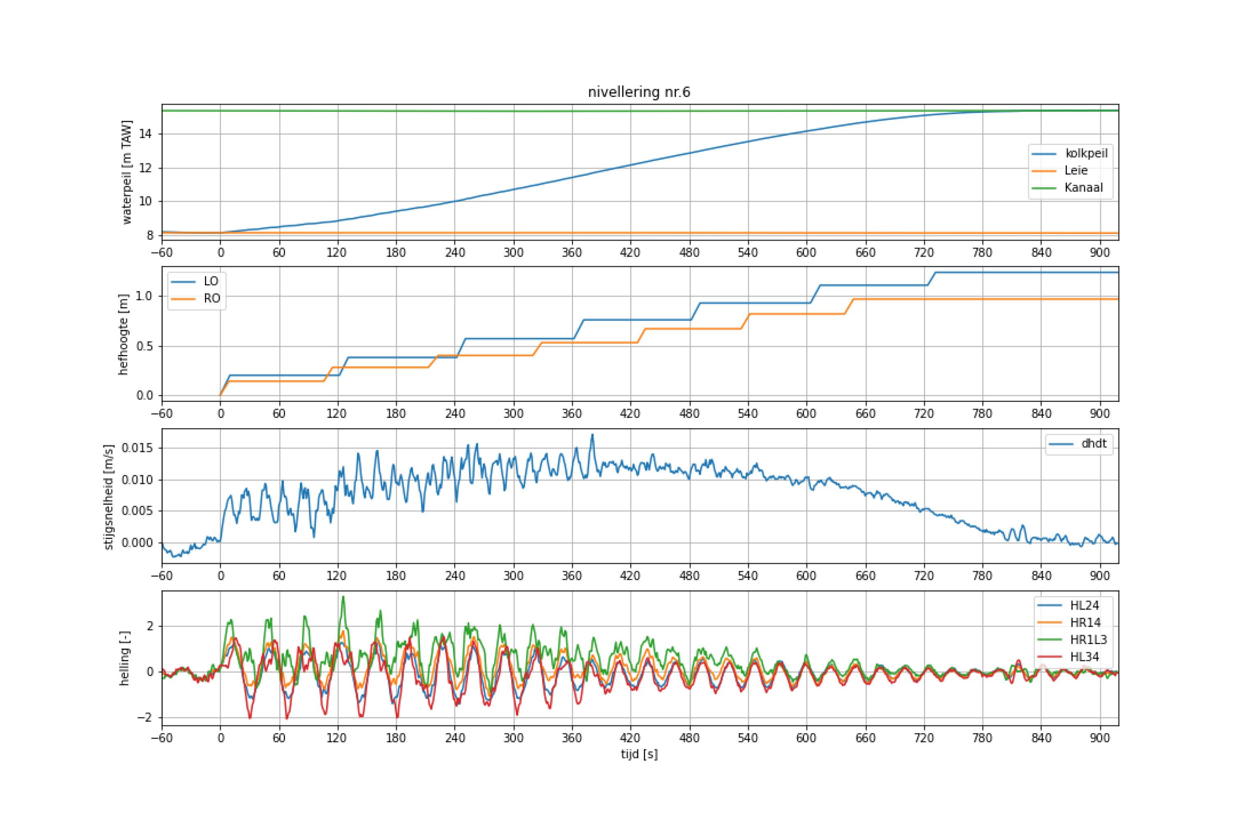
Task: Select the '600' x-tick below the hefhoogte plot
Action: (806, 413)
